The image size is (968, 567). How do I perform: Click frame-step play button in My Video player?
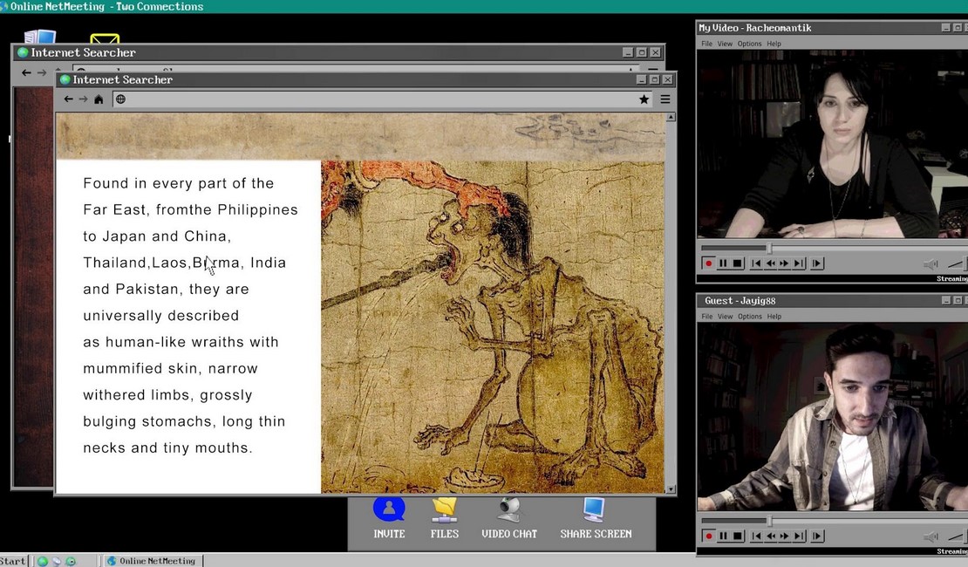817,263
